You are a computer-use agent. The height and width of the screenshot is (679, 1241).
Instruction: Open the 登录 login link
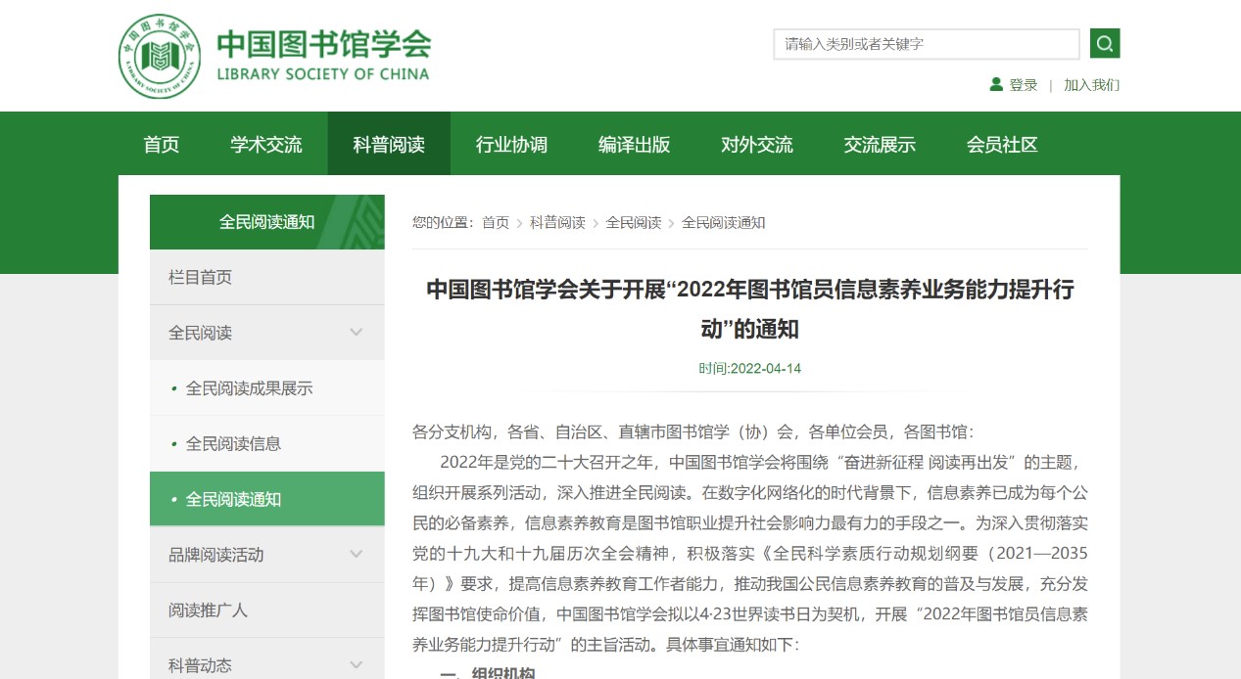[x=1024, y=85]
